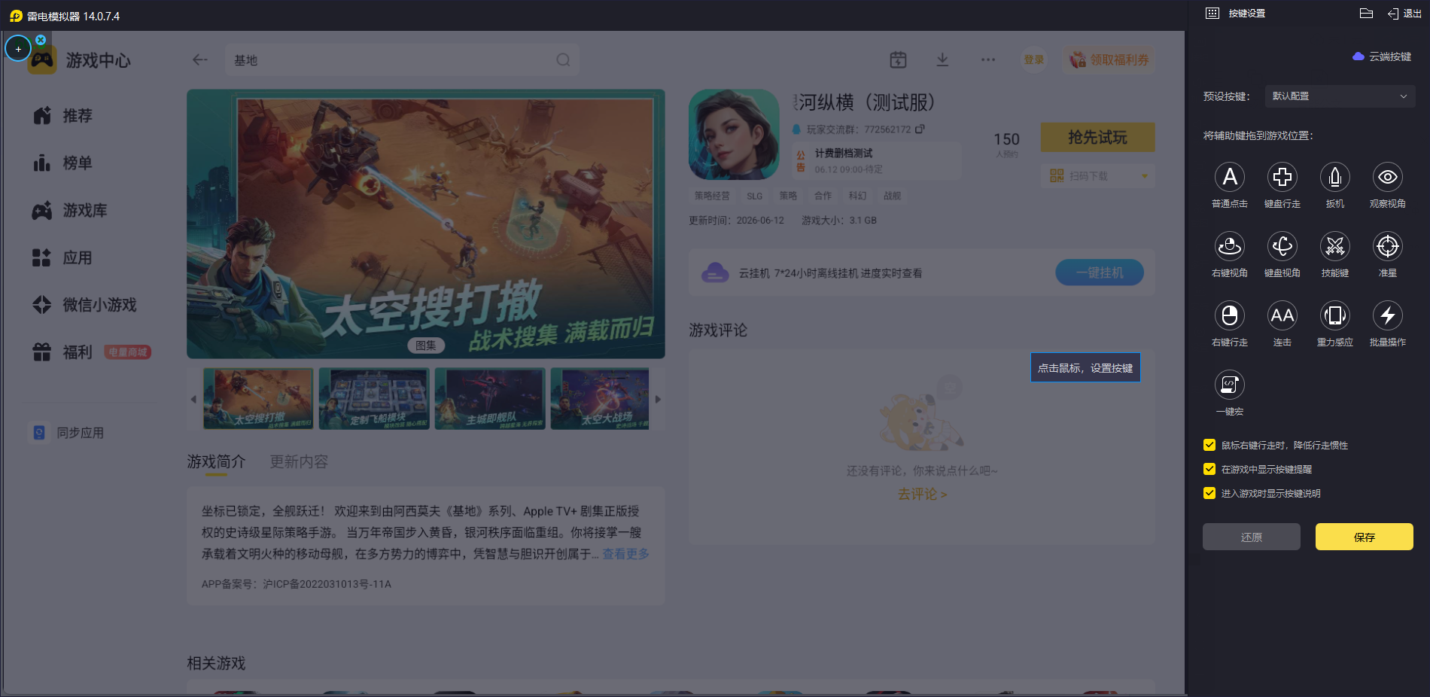Open 福利 benefits in the sidebar
Viewport: 1430px width, 697px height.
(62, 352)
